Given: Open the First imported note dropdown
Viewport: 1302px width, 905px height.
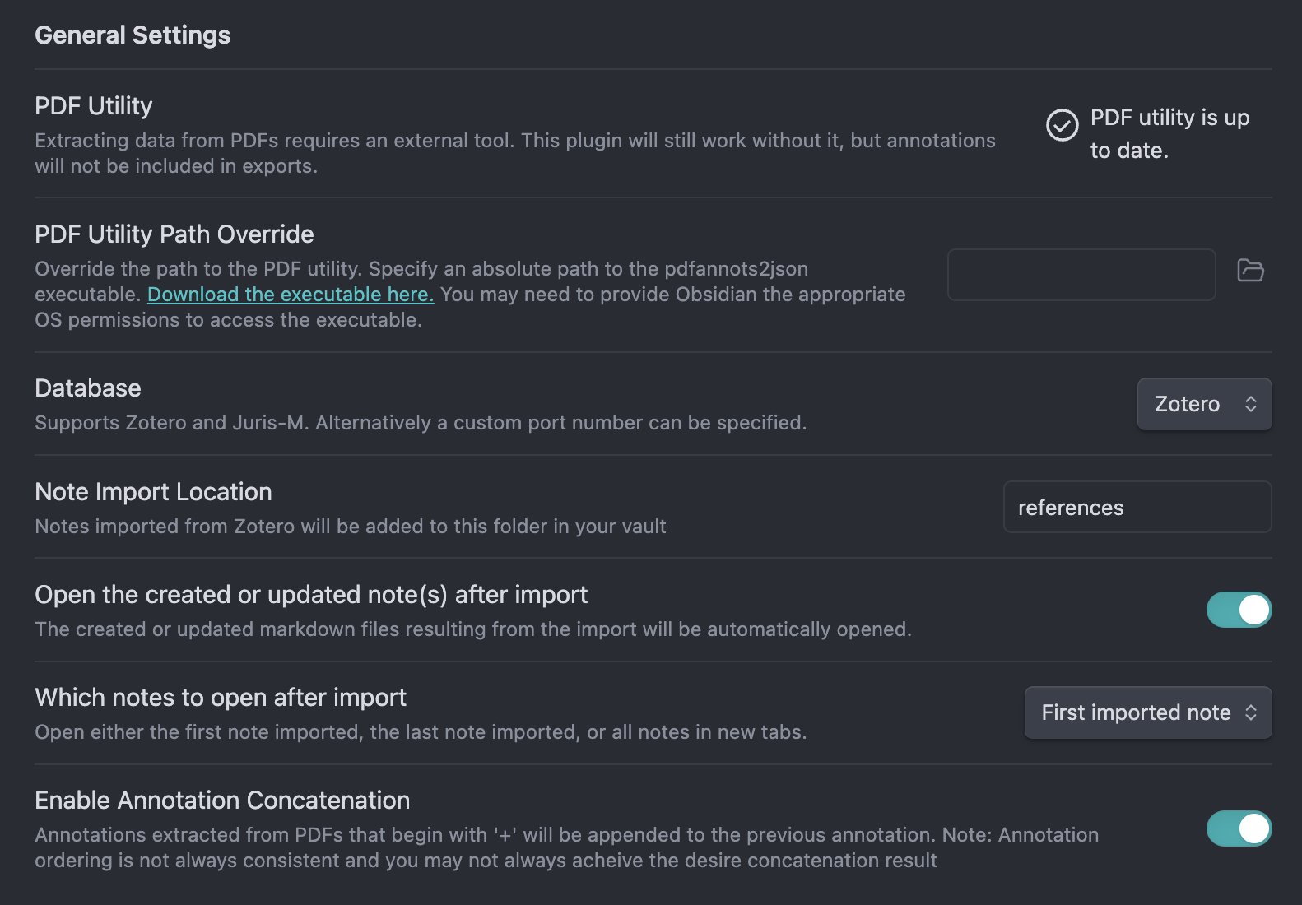Looking at the screenshot, I should pos(1148,712).
